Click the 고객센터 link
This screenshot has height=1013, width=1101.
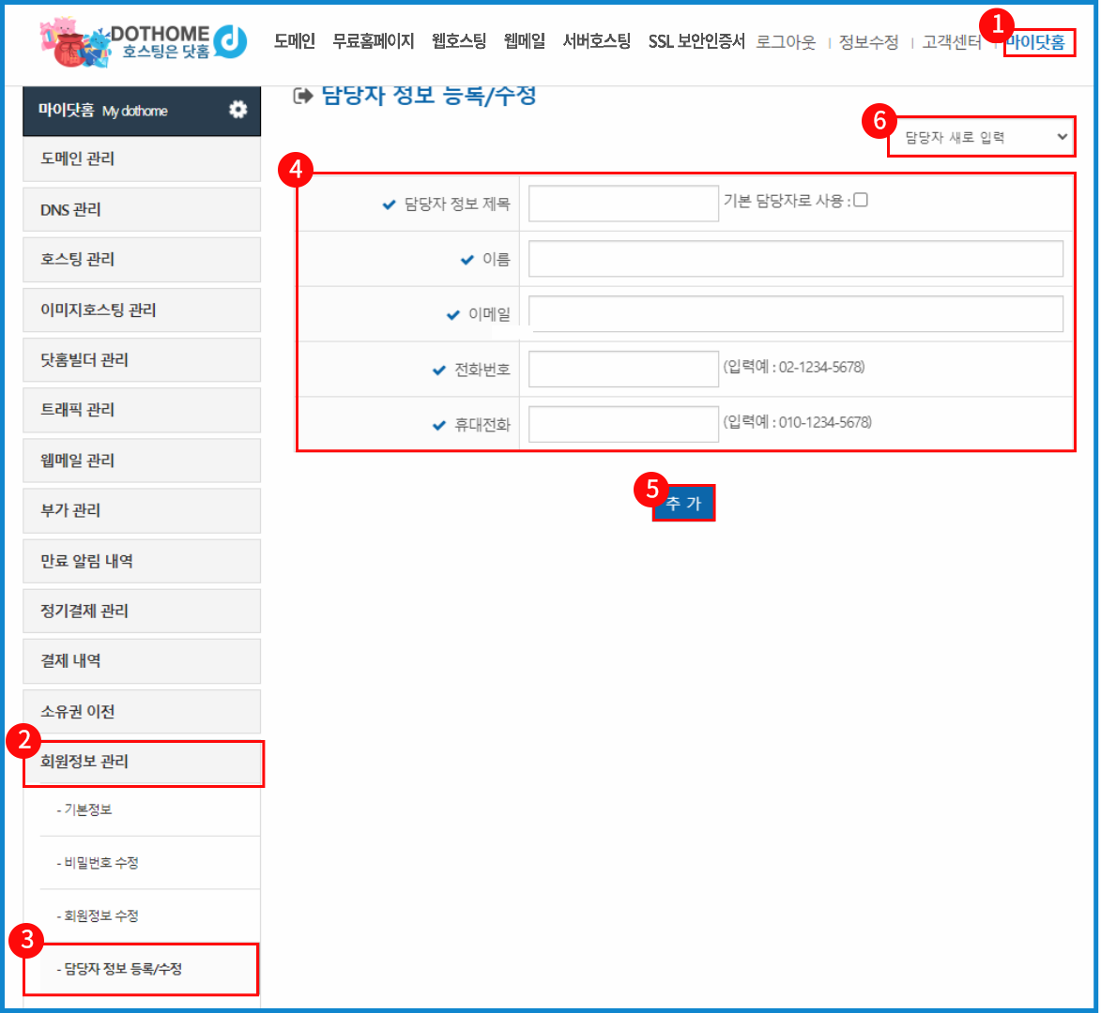click(952, 42)
